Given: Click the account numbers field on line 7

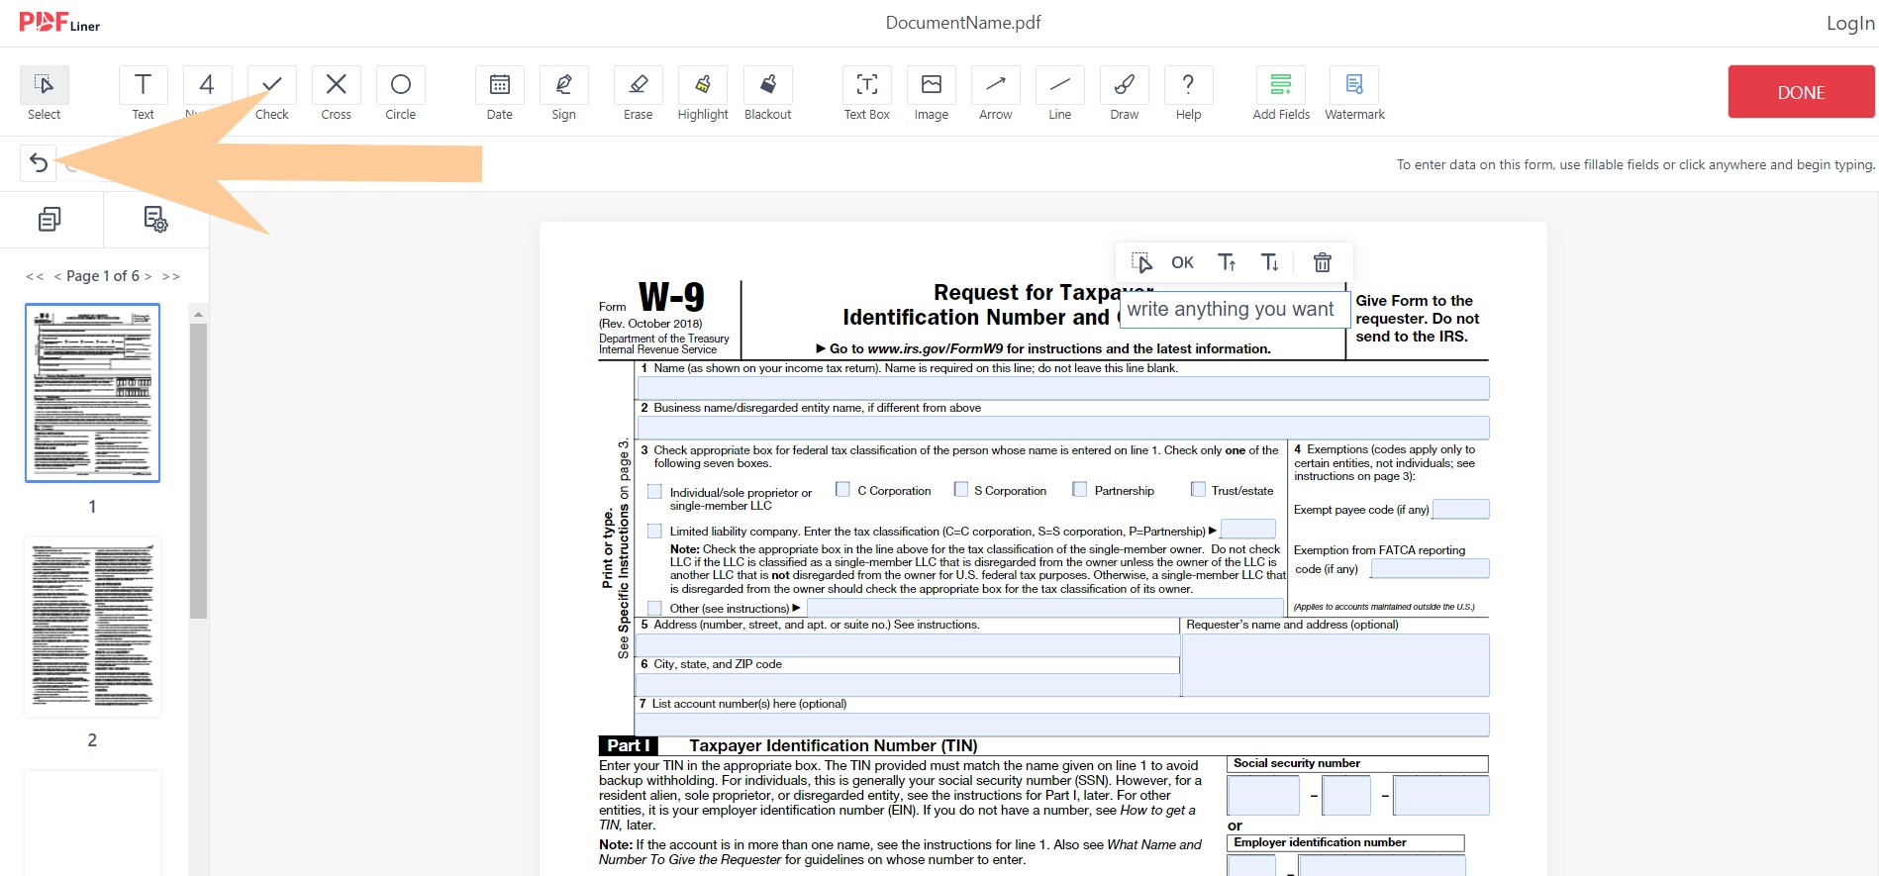Looking at the screenshot, I should tap(1062, 725).
